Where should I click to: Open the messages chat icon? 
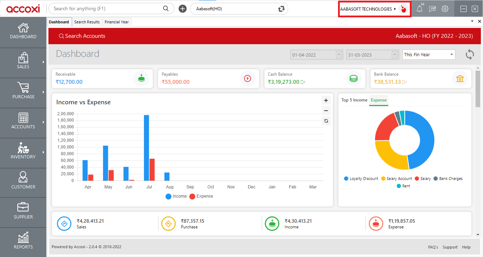pos(432,9)
